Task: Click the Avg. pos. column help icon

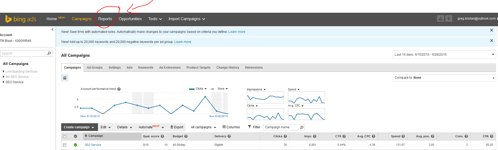Action: [x=433, y=136]
